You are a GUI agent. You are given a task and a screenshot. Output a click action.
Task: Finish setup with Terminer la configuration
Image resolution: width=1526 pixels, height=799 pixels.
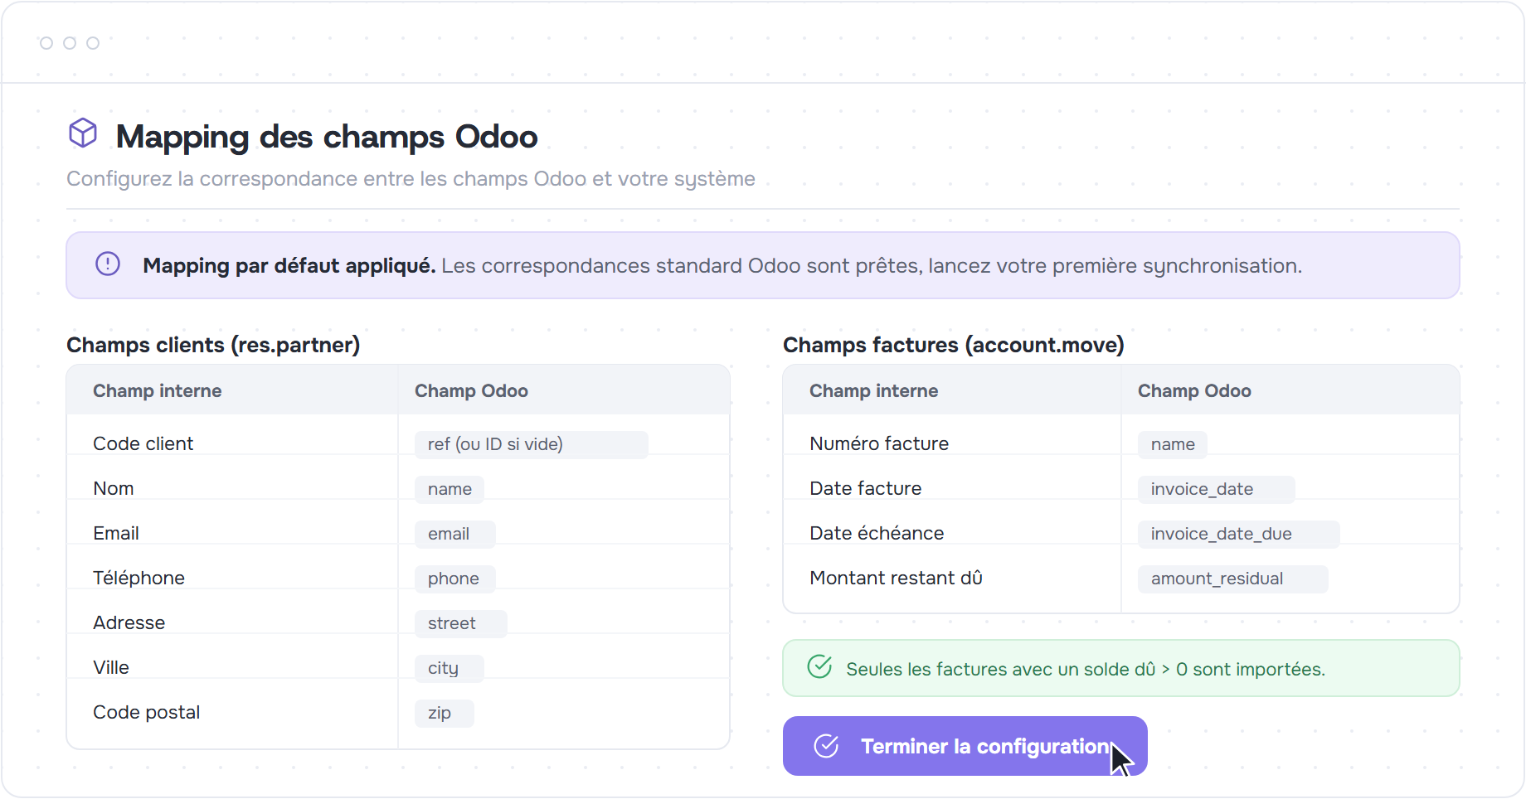click(965, 746)
